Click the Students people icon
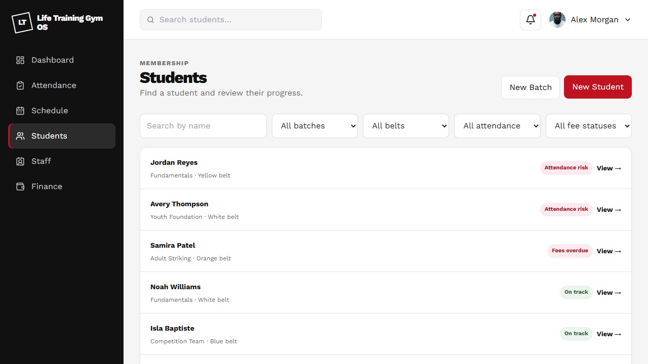Screen dimensions: 648x364 click(x=20, y=136)
